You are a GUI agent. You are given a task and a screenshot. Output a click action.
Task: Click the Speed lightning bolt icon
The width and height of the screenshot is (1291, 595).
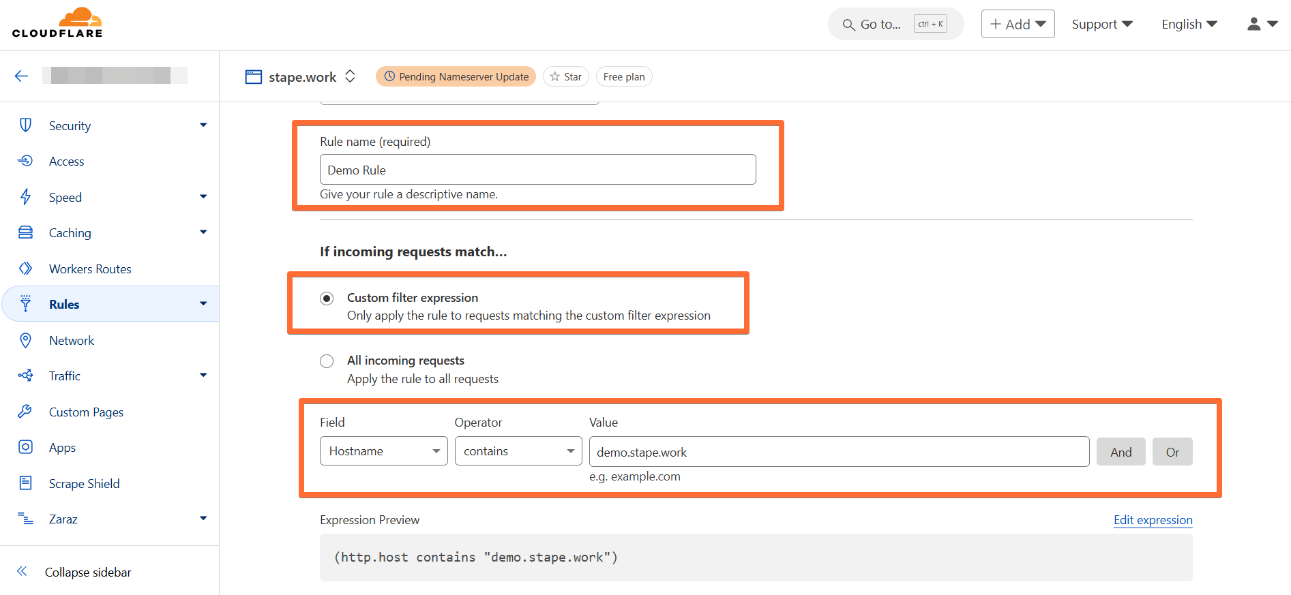(x=25, y=197)
